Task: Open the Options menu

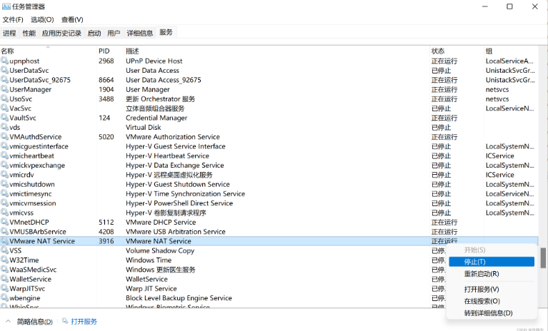Action: [x=42, y=20]
